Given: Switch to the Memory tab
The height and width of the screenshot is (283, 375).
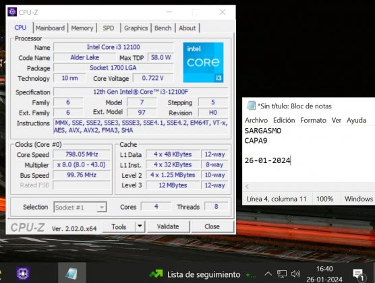Looking at the screenshot, I should 82,28.
